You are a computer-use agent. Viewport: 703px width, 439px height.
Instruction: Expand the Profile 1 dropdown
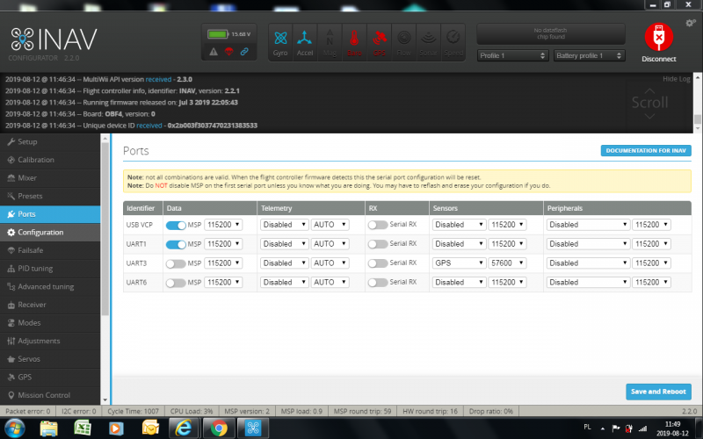(x=512, y=55)
